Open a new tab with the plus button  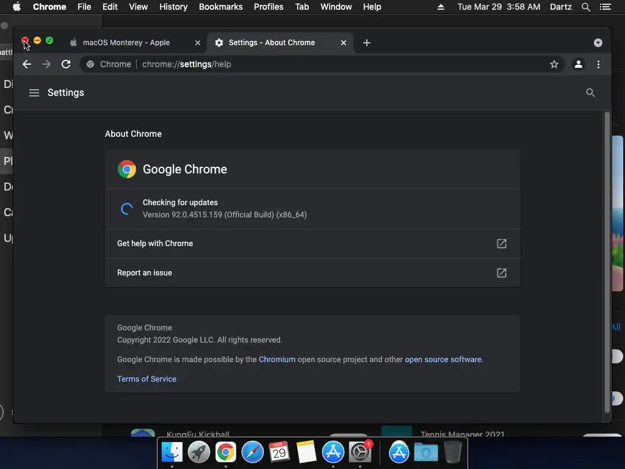pos(367,43)
